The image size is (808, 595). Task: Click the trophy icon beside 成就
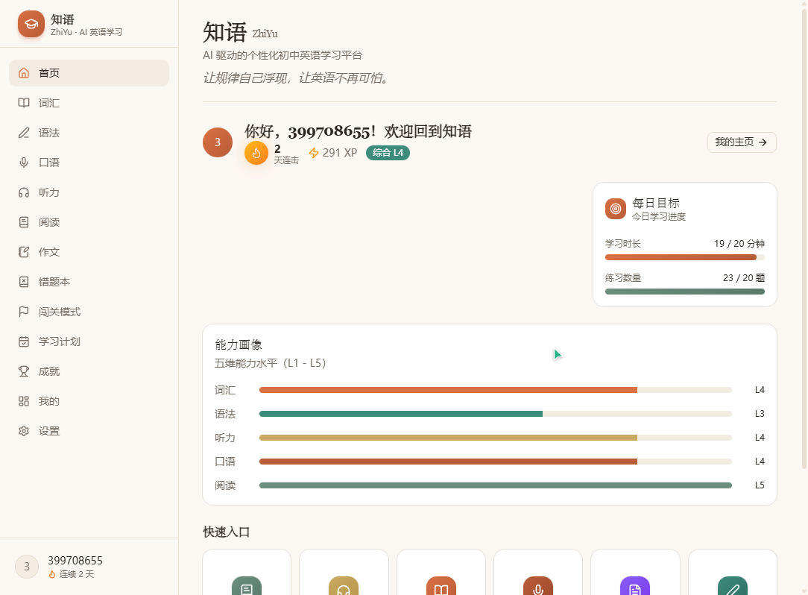24,371
